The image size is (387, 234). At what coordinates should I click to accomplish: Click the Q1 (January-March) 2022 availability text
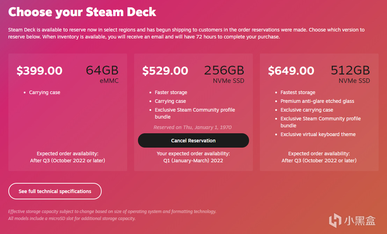coord(193,161)
